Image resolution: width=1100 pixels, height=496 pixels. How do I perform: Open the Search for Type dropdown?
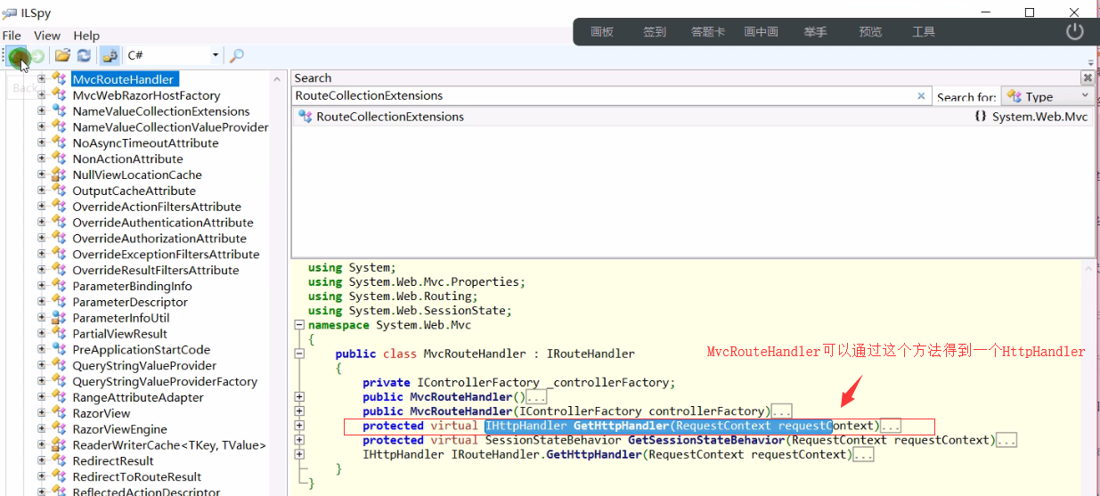pyautogui.click(x=1047, y=96)
